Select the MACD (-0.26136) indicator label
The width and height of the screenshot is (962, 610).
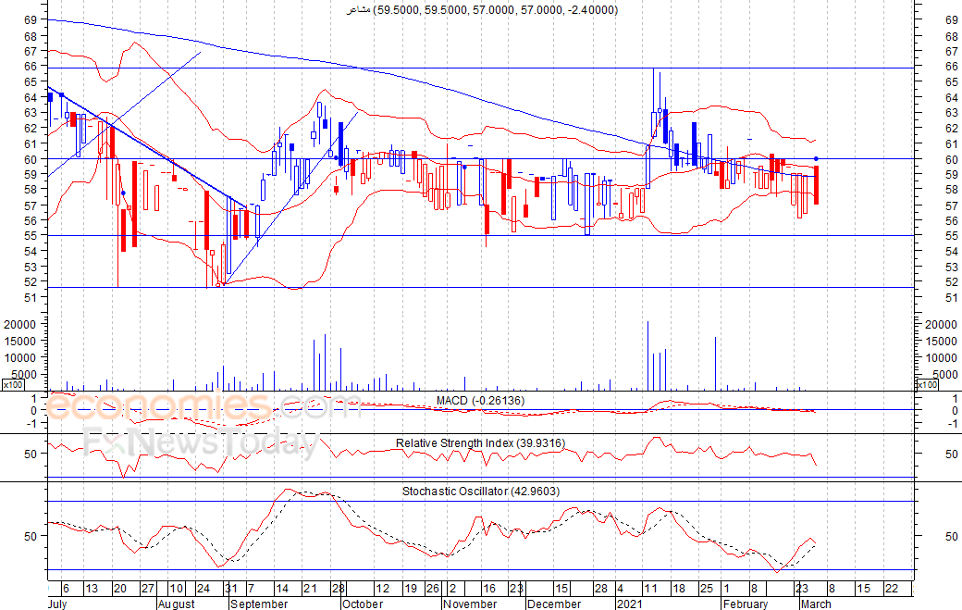pyautogui.click(x=480, y=401)
